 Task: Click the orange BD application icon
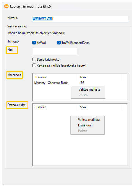pyautogui.click(x=6, y=6)
